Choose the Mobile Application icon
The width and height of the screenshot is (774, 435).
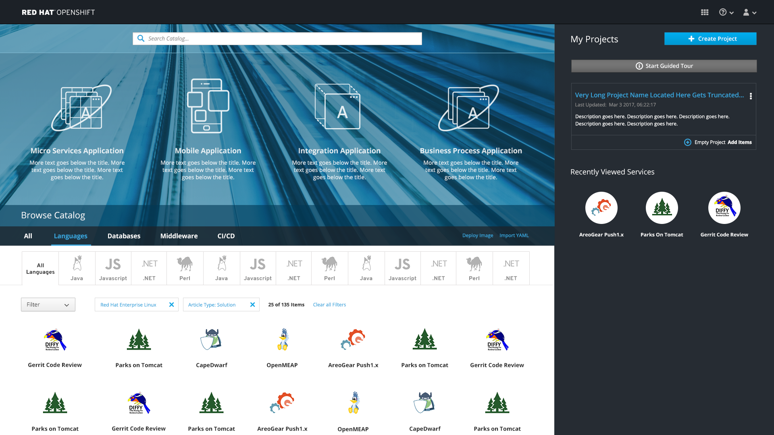(208, 106)
